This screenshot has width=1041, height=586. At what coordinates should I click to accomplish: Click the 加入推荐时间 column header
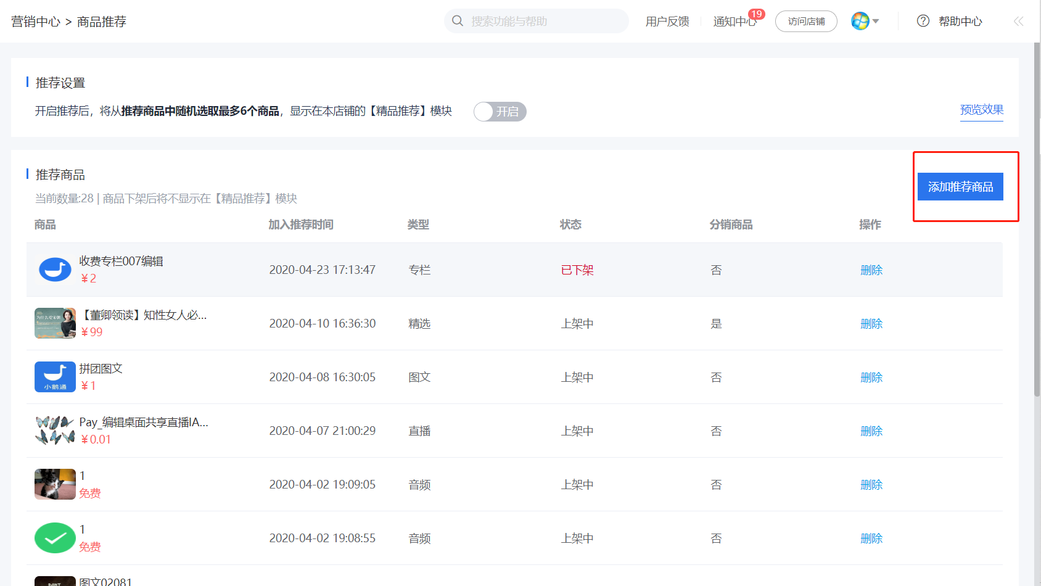click(301, 225)
